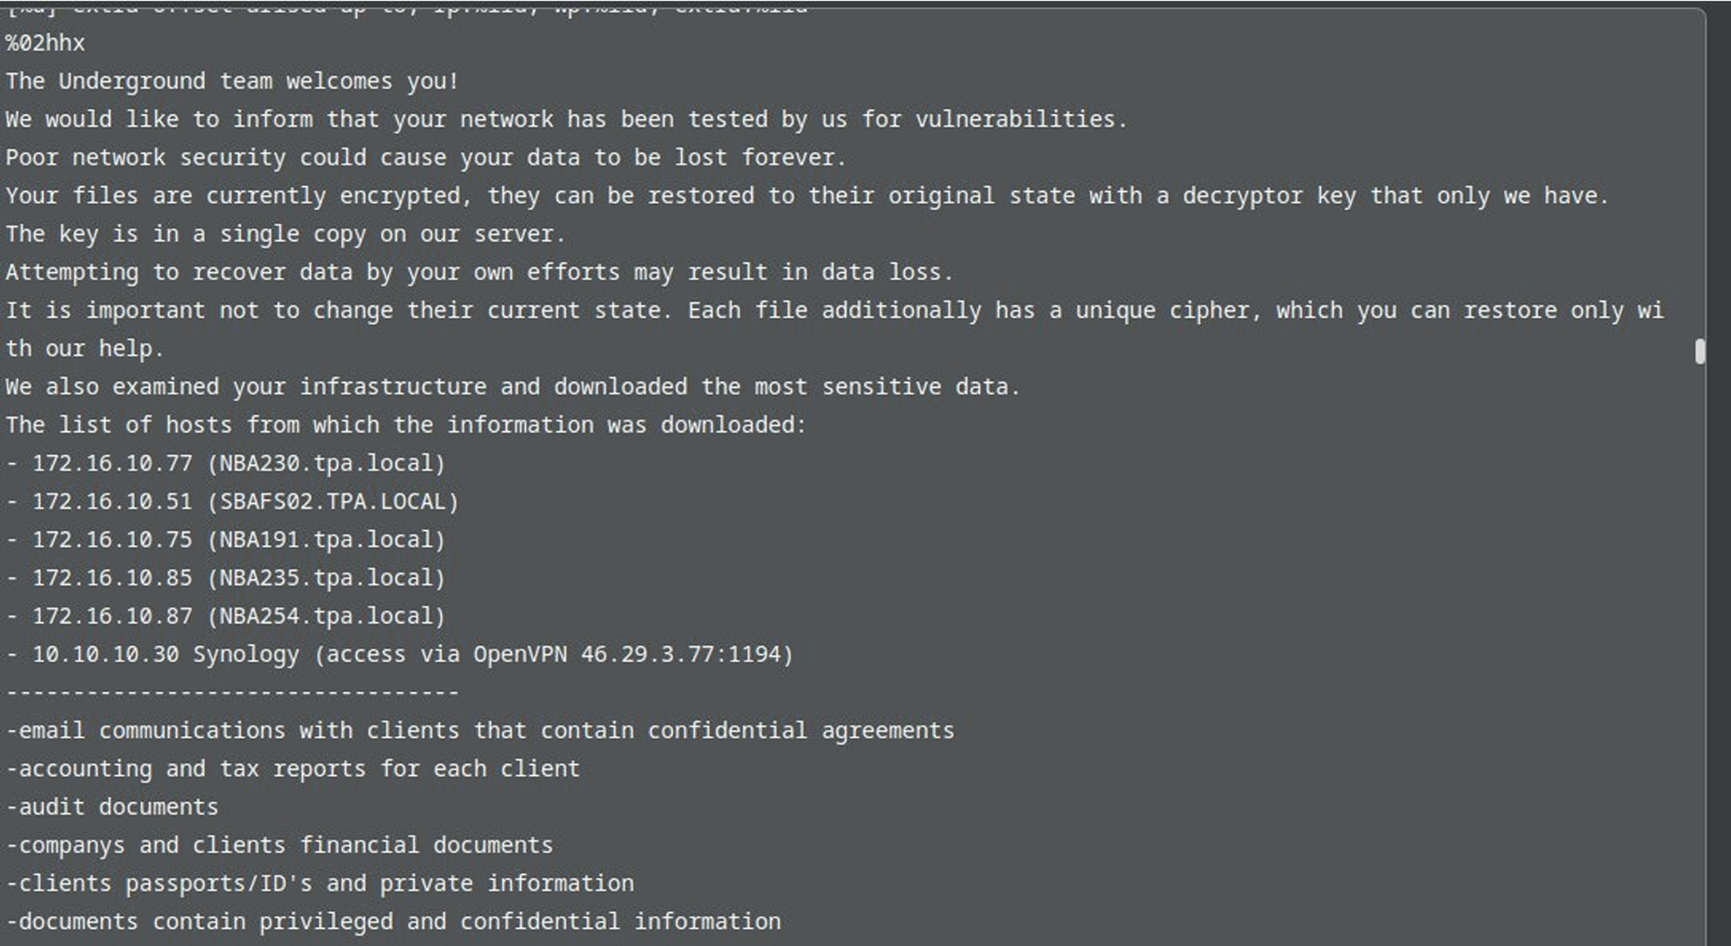Click the scrollbar track below the thumb
1731x946 pixels.
(1699, 654)
